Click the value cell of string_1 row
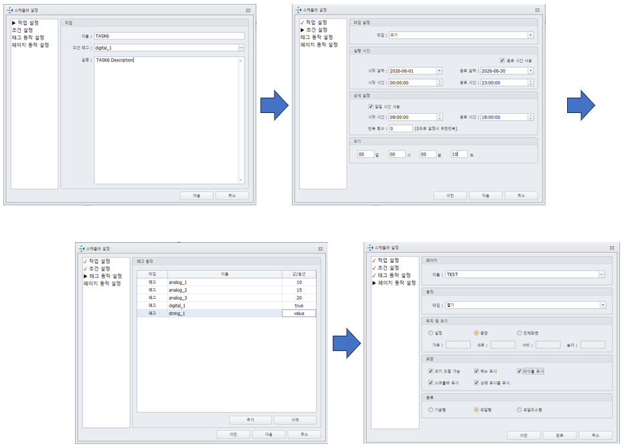This screenshot has height=448, width=624. [x=299, y=313]
